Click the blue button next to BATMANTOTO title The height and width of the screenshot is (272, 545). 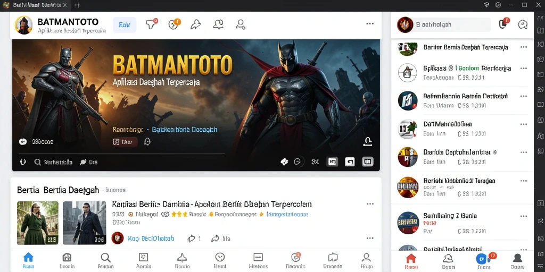pyautogui.click(x=125, y=25)
